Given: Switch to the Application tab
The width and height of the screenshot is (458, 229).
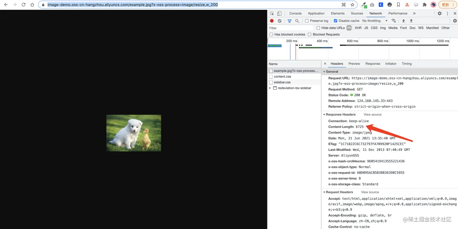Looking at the screenshot, I should (x=316, y=13).
